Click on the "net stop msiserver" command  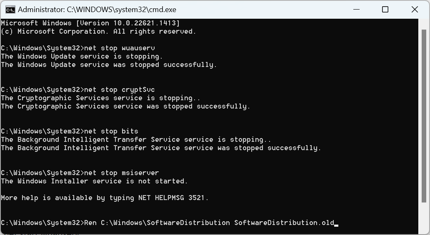pyautogui.click(x=122, y=173)
